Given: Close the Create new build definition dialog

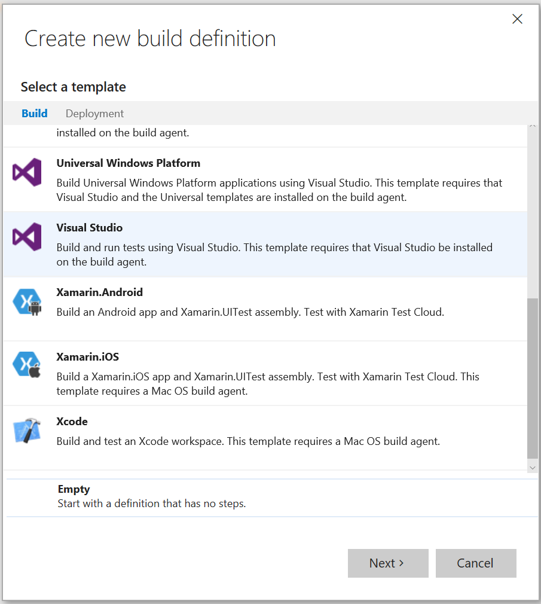Looking at the screenshot, I should click(x=517, y=19).
